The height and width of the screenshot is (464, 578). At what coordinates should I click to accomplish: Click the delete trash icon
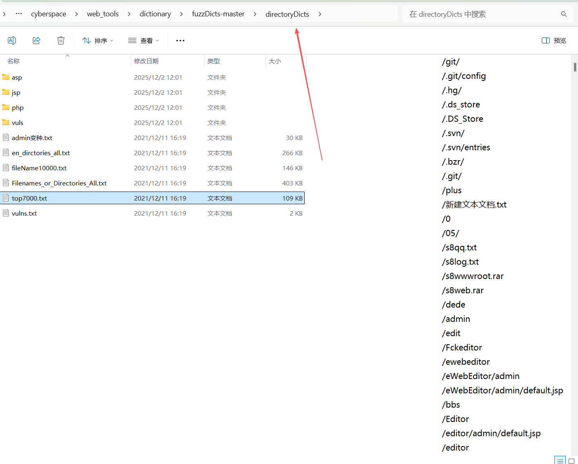point(61,40)
